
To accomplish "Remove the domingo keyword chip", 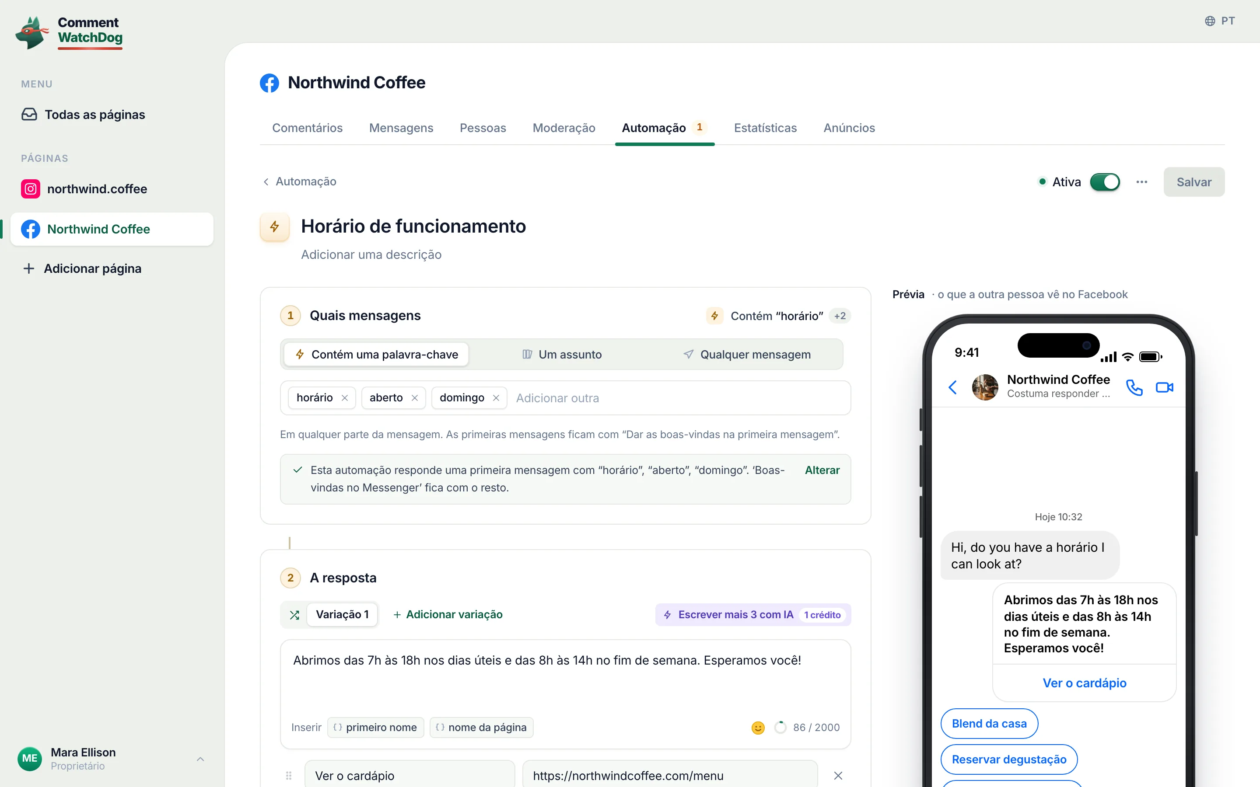I will pyautogui.click(x=496, y=398).
